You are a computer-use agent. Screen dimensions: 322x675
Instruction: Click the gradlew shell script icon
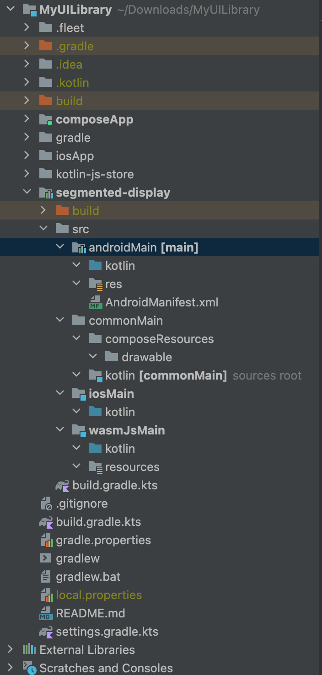coord(46,558)
